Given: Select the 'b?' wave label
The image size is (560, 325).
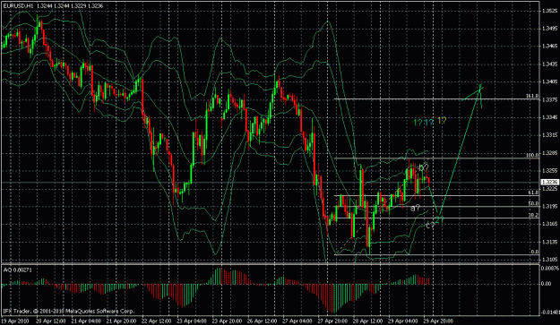Looking at the screenshot, I should pyautogui.click(x=424, y=167).
